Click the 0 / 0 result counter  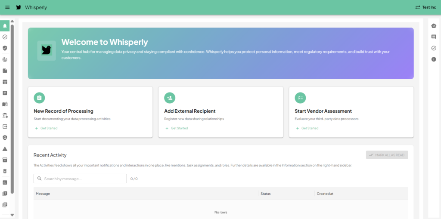coord(134,179)
